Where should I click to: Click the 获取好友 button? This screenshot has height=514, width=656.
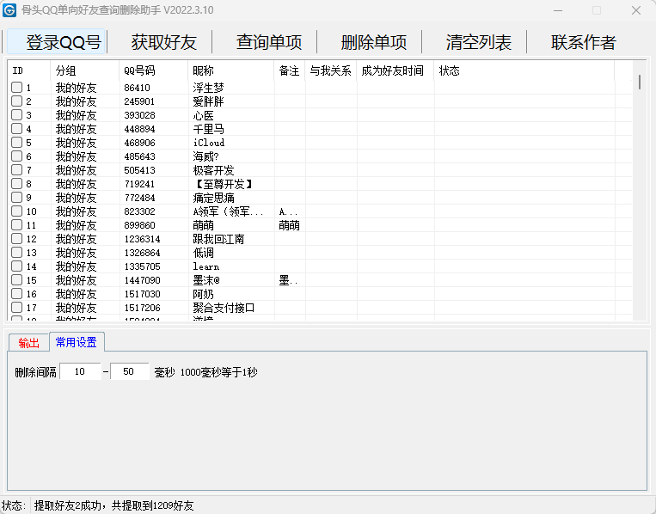(163, 42)
